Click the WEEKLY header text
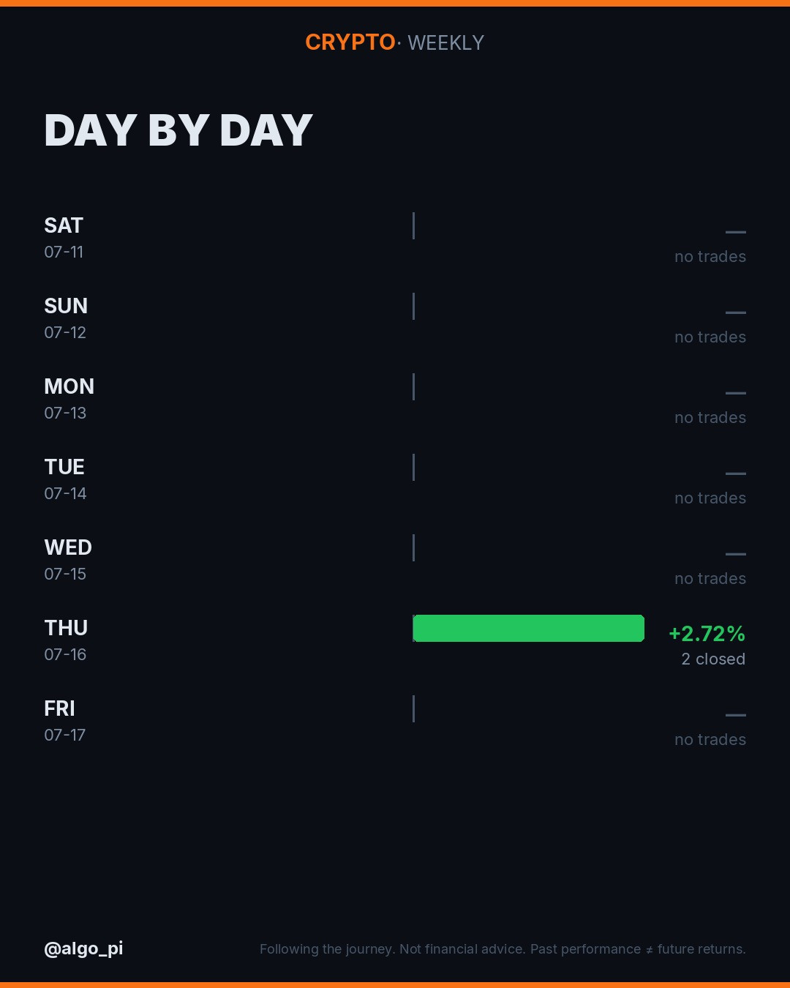This screenshot has height=988, width=790. 446,43
